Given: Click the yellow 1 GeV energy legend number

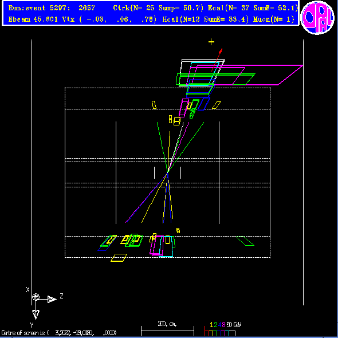Looking at the screenshot, I should pos(211,325).
